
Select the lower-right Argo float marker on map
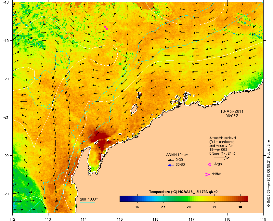(x=107, y=29)
